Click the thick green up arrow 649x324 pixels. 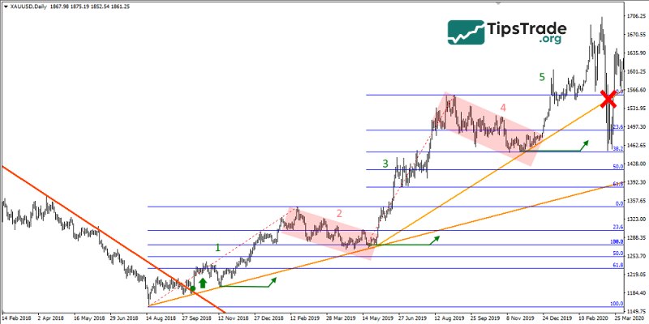pos(203,283)
